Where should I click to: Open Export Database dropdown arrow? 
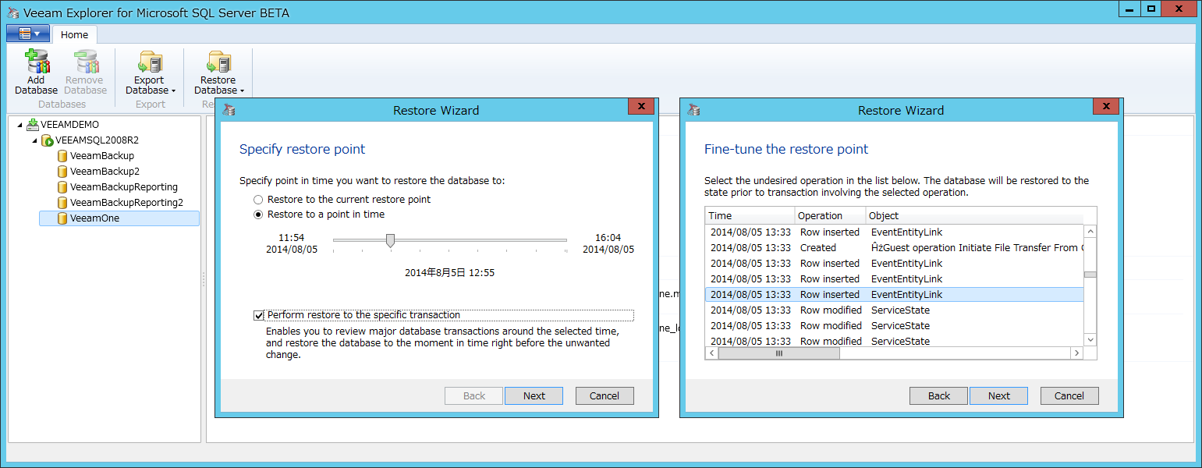173,91
